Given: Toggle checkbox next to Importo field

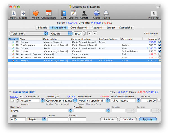Looking at the screenshot, I should point(159,100).
